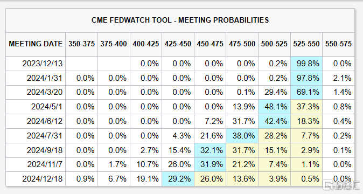Click the 2024/1/31 meeting date row
The image size is (363, 194).
click(180, 78)
